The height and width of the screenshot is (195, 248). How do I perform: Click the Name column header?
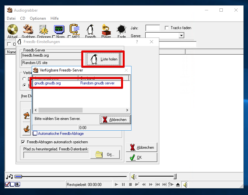[11, 52]
